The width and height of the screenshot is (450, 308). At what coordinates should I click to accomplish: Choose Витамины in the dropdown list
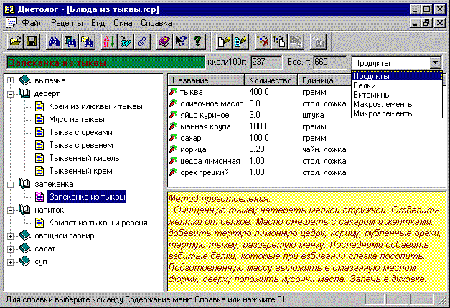pos(397,95)
